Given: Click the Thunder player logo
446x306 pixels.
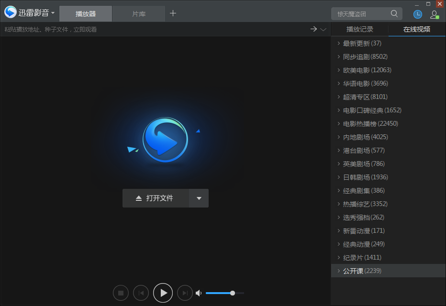Looking at the screenshot, I should coord(10,12).
